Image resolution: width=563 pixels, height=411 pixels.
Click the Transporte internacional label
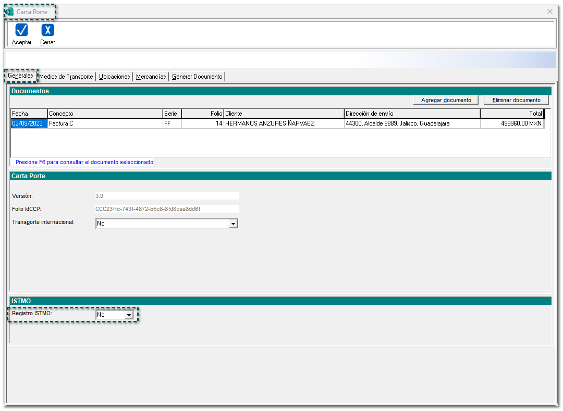click(43, 222)
